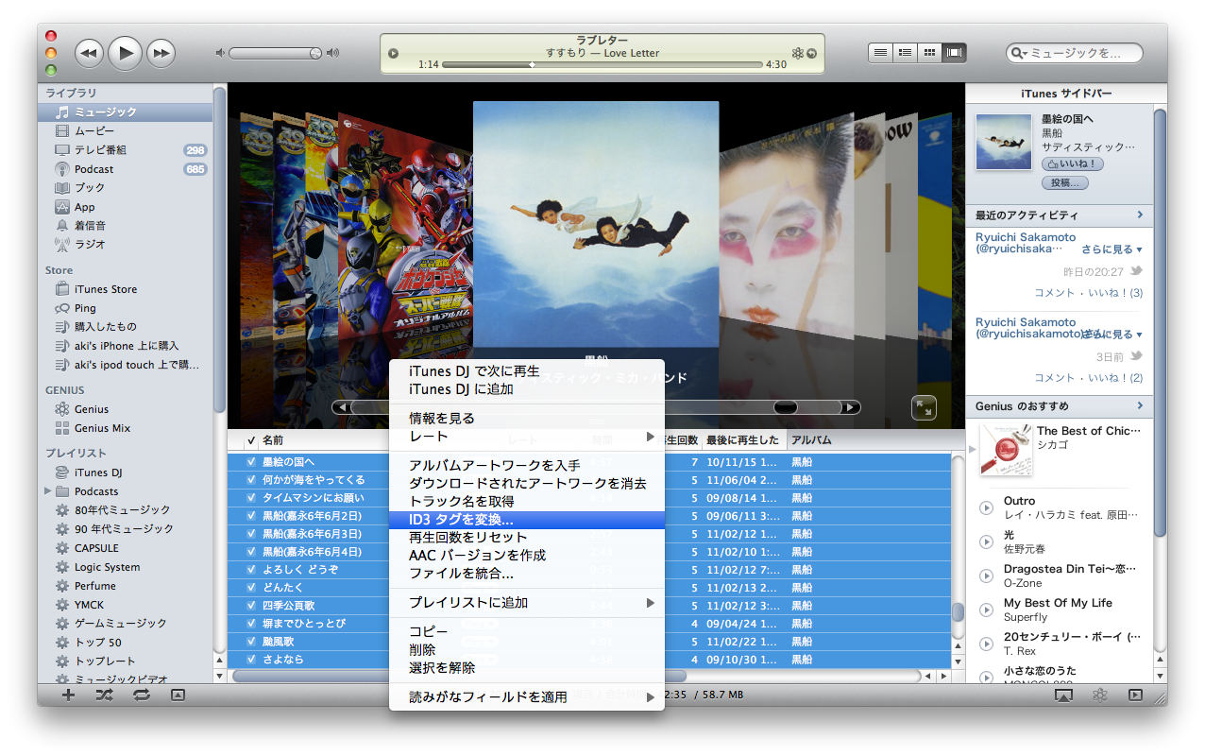Viewport: 1205px width, 756px height.
Task: Open first コメント・いいね！(3) link
Action: click(1089, 293)
